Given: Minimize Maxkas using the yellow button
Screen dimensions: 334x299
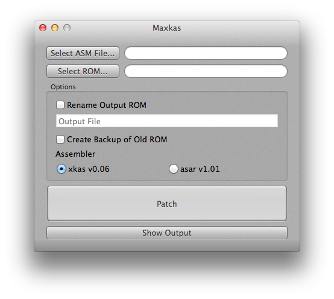Looking at the screenshot, I should click(55, 28).
